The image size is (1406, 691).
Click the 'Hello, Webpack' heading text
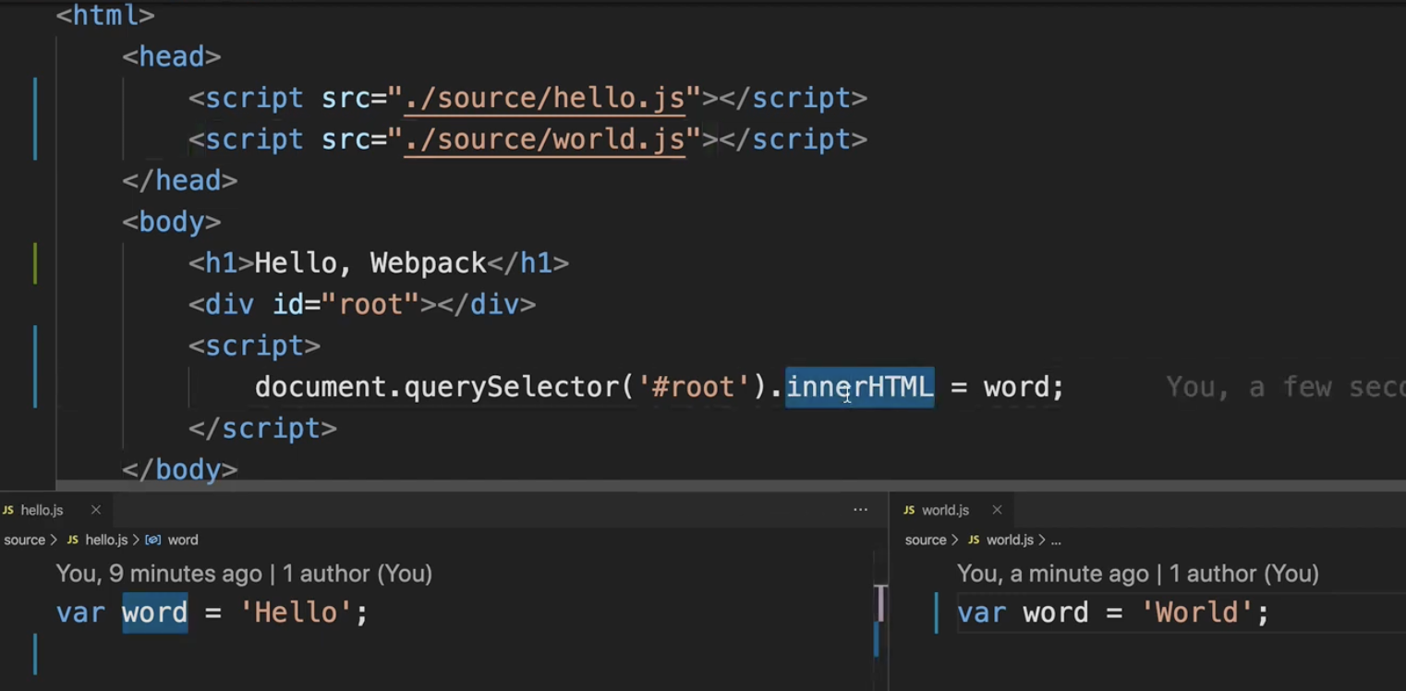point(370,263)
